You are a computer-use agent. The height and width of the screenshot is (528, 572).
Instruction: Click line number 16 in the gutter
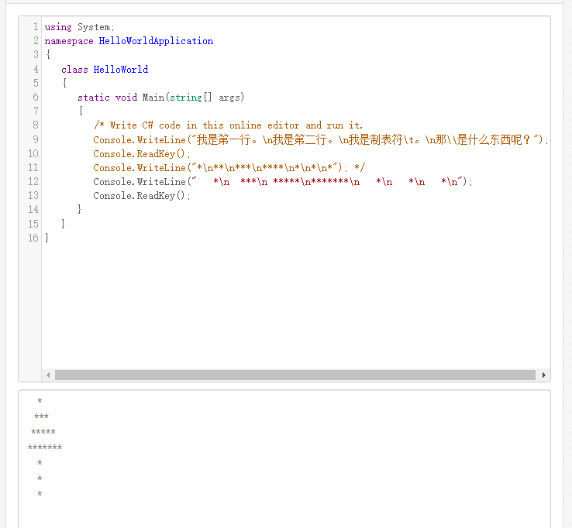click(33, 238)
